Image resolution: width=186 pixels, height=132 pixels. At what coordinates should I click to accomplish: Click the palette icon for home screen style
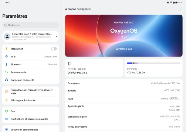coord(7,92)
